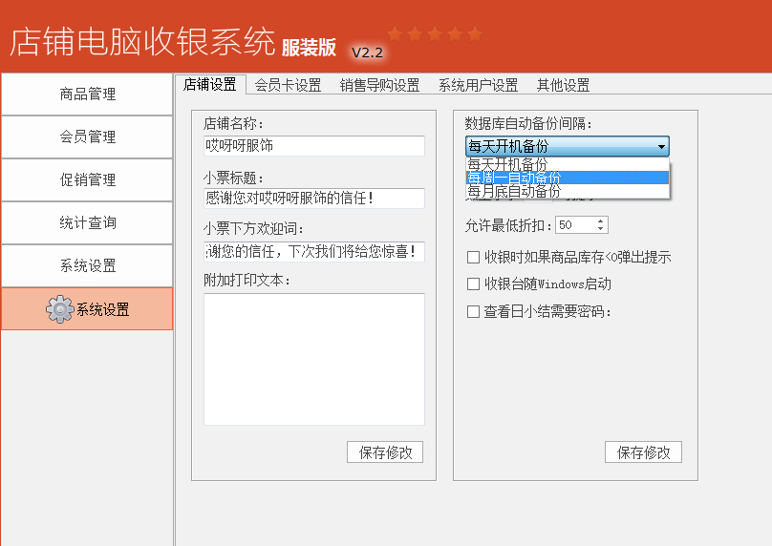Open the 商品管理 sidebar section
The height and width of the screenshot is (546, 772).
click(87, 94)
